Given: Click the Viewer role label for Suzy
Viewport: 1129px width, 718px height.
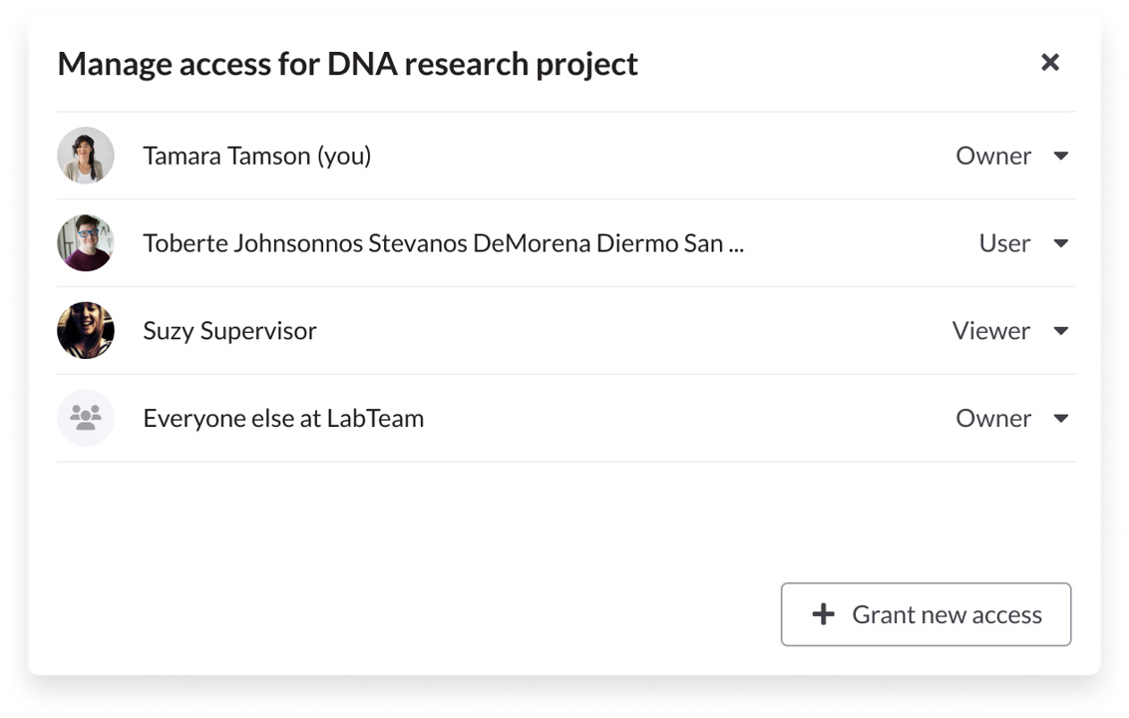Looking at the screenshot, I should point(991,331).
